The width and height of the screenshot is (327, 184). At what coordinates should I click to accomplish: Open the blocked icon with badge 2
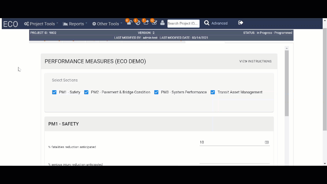(137, 22)
